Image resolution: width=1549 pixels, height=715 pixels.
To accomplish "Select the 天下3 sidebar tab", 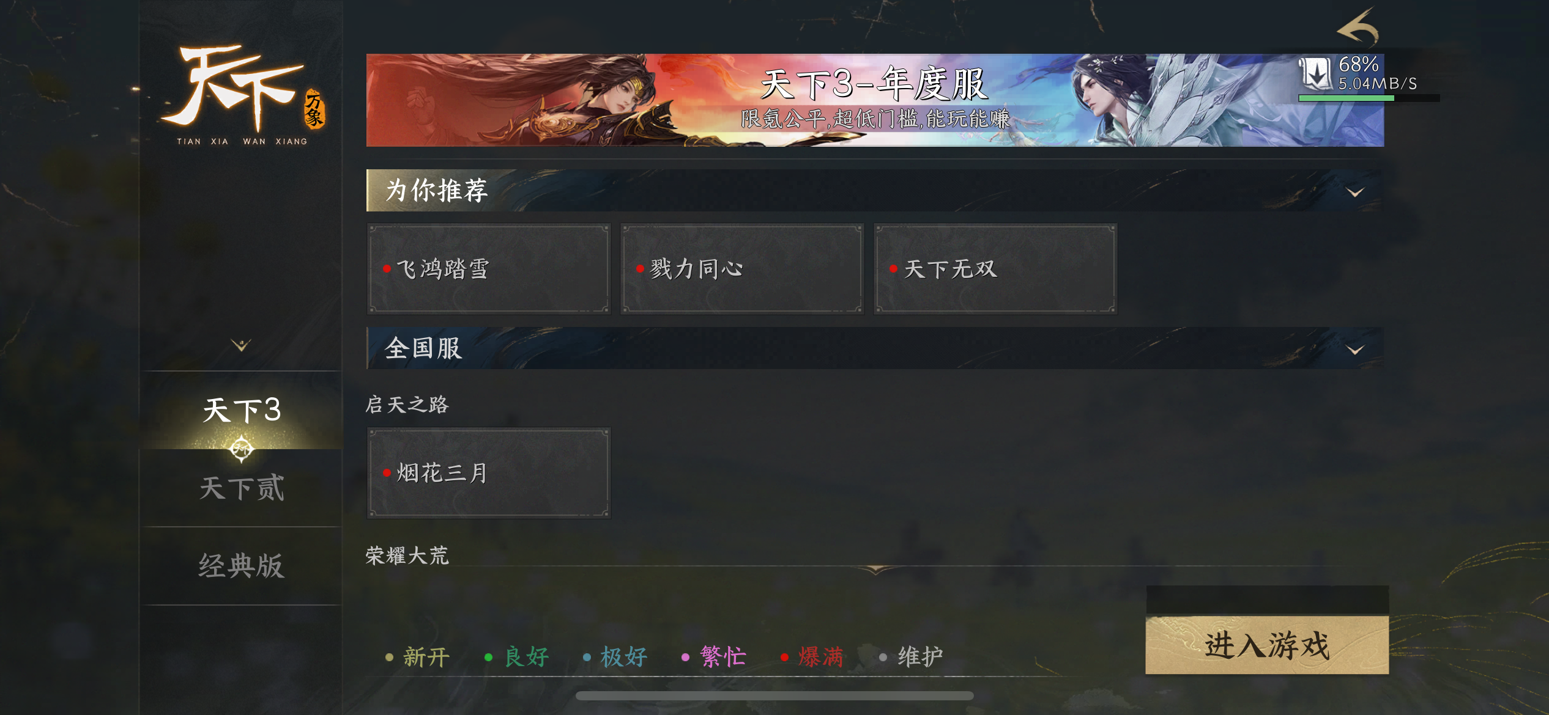I will tap(241, 410).
